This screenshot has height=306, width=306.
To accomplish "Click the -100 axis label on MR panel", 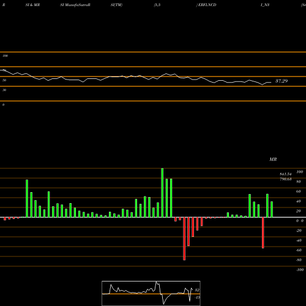I will (300, 270).
